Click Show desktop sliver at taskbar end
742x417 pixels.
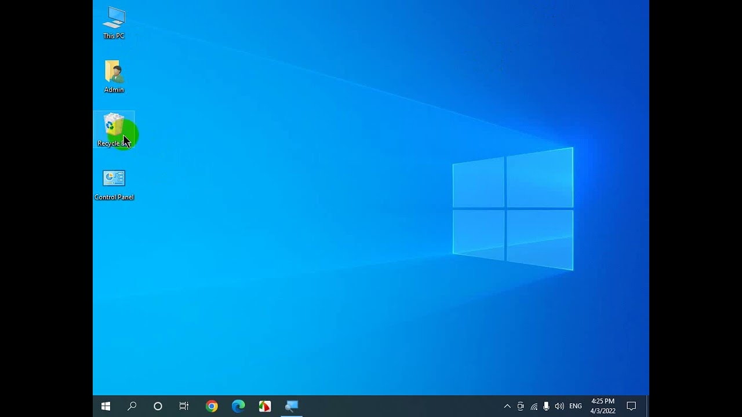coord(648,406)
